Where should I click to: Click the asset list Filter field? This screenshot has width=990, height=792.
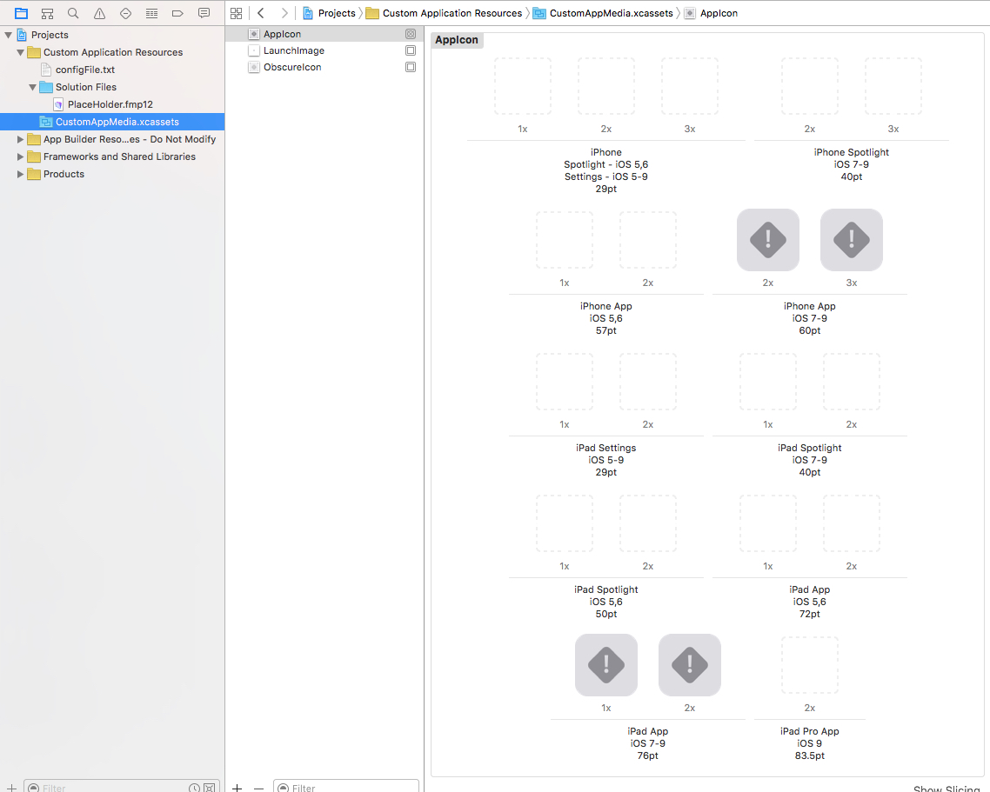click(348, 788)
